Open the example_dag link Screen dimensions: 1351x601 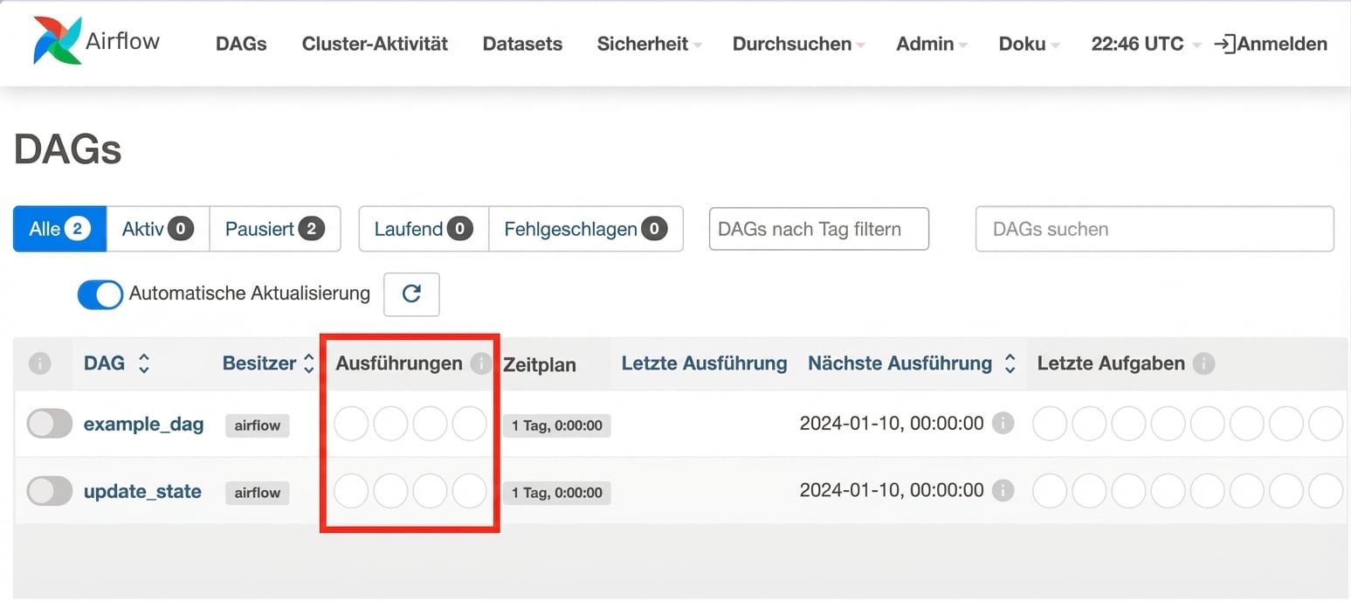click(143, 425)
